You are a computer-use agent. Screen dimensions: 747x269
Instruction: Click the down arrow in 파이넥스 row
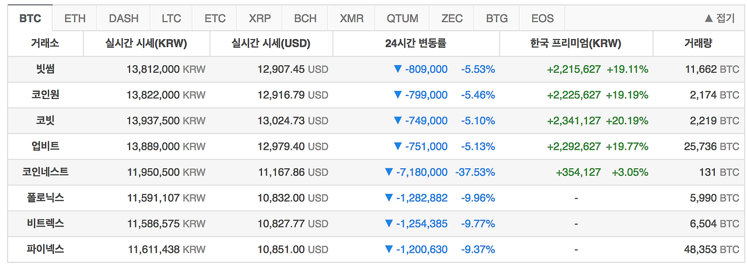tap(389, 249)
